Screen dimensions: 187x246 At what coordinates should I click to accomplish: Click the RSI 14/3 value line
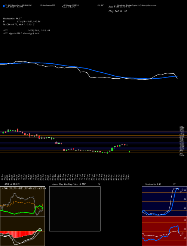(x=21, y=22)
